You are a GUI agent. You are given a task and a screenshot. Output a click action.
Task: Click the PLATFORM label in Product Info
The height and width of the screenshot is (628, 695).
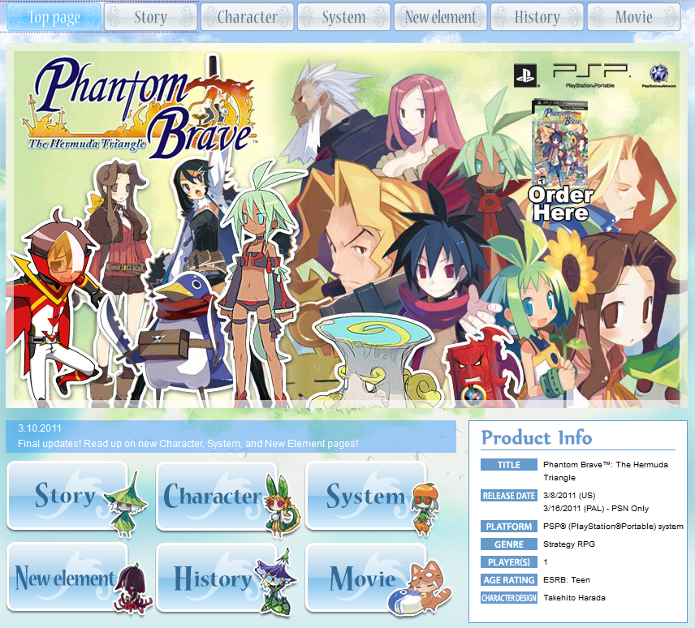(509, 527)
